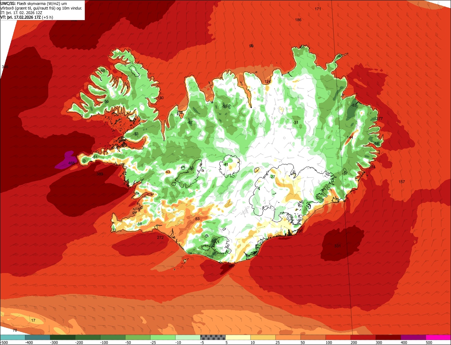Screen dimensions: 451x345
Task: Click the dark teal -400 to -300 legend swatch
Action: point(37,337)
